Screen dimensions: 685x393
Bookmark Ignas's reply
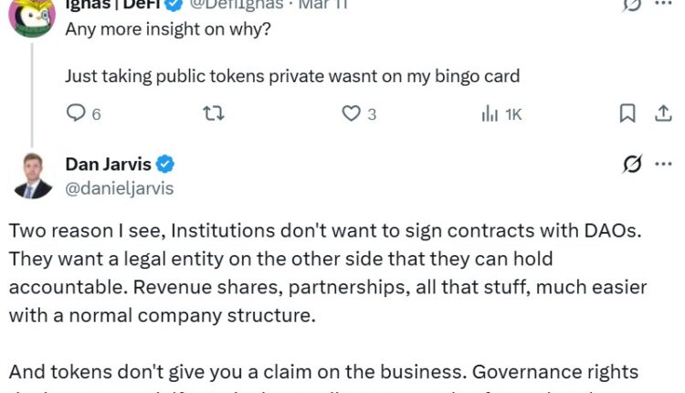627,113
